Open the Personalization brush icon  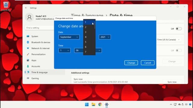[x=28, y=54]
